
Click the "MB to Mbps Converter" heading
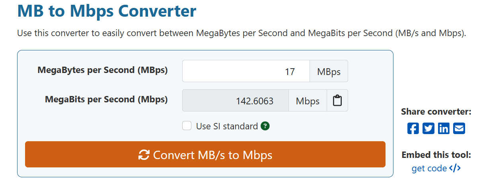point(107,11)
